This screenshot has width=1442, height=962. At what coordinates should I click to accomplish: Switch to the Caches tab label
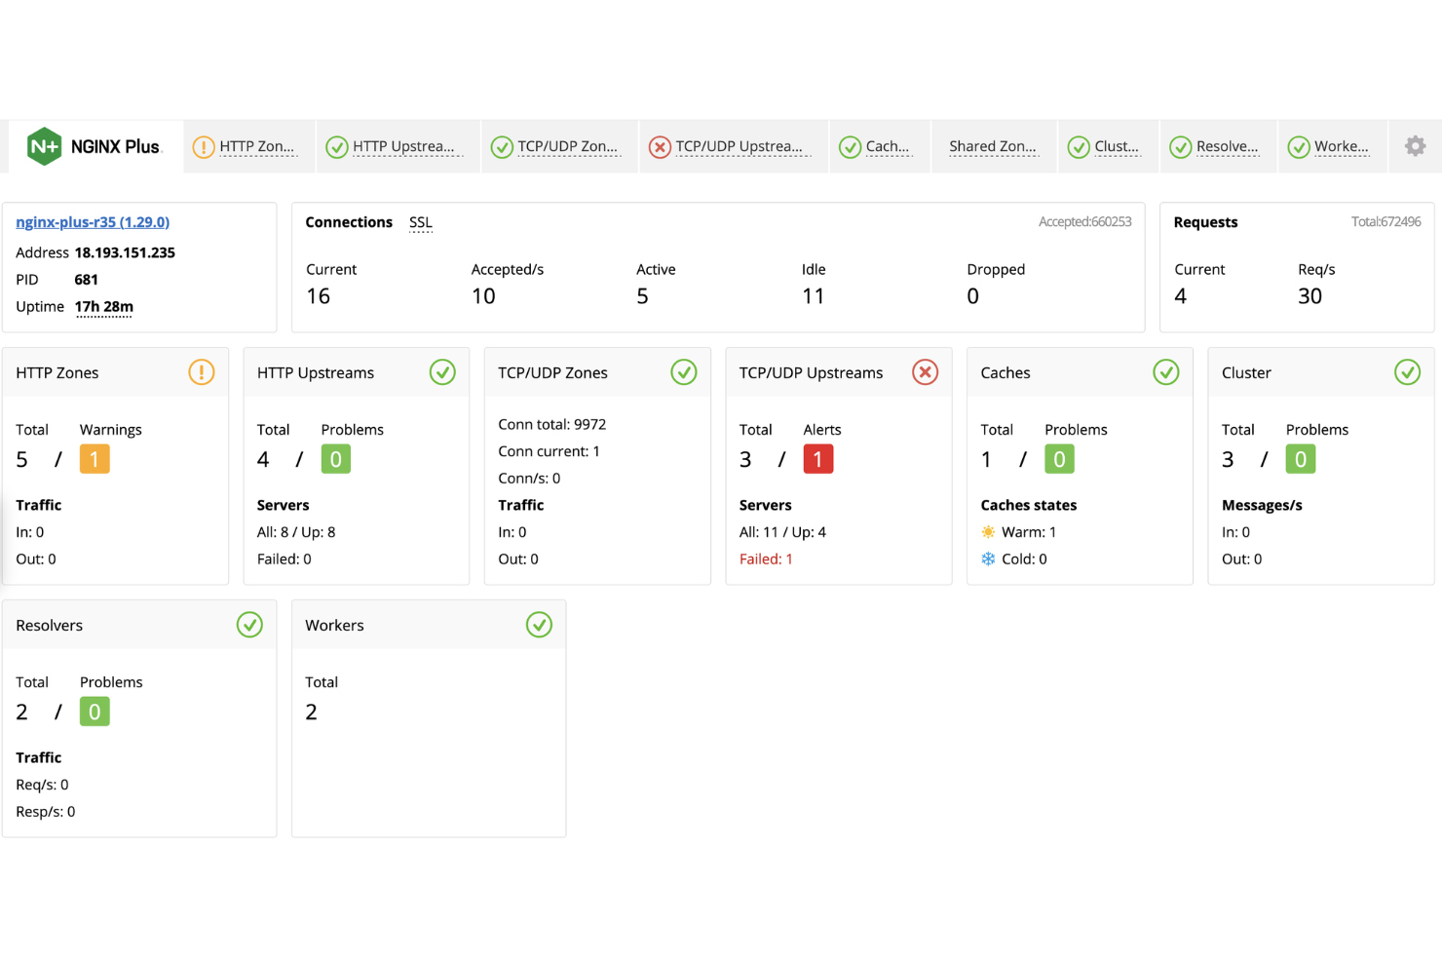888,147
